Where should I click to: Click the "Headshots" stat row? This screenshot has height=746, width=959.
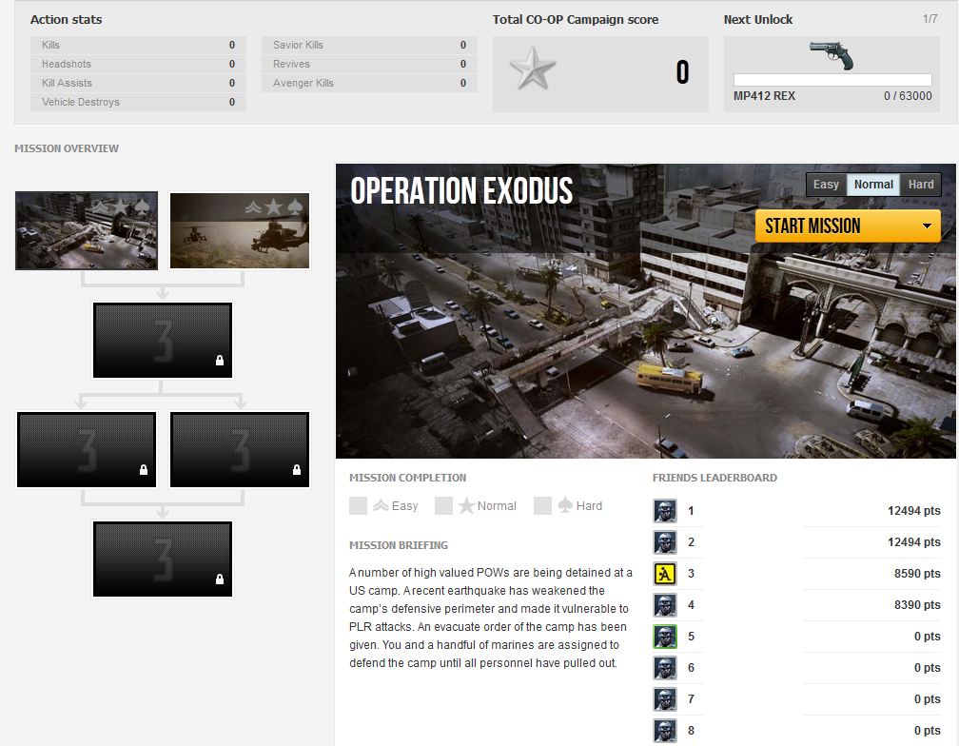(138, 64)
